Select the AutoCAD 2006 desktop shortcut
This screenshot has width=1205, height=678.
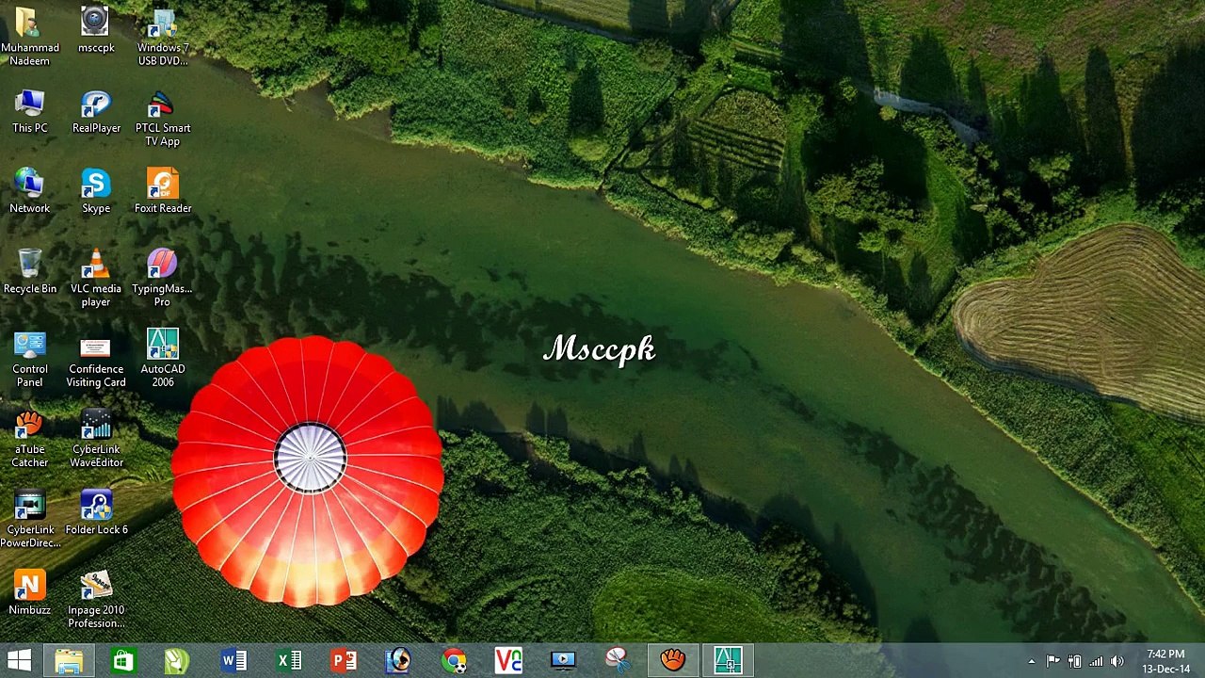click(x=163, y=359)
